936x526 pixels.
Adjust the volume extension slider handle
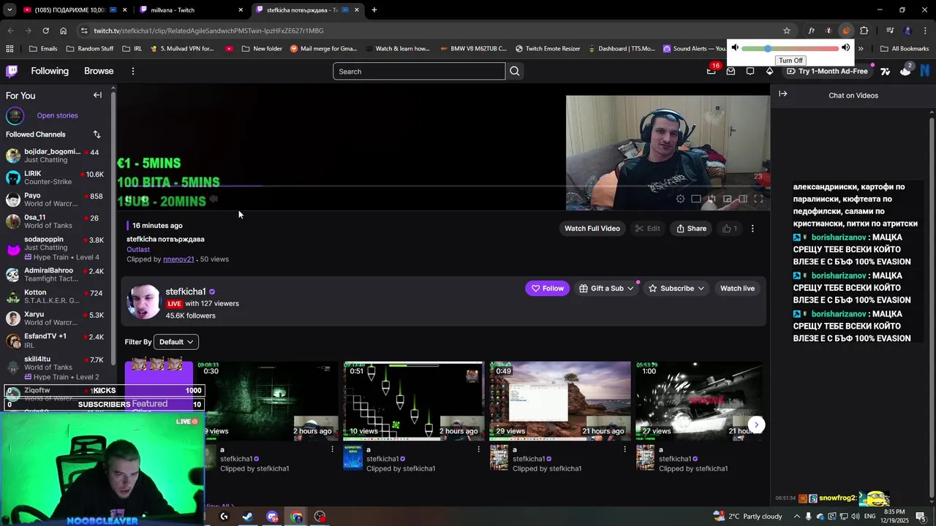pyautogui.click(x=767, y=48)
